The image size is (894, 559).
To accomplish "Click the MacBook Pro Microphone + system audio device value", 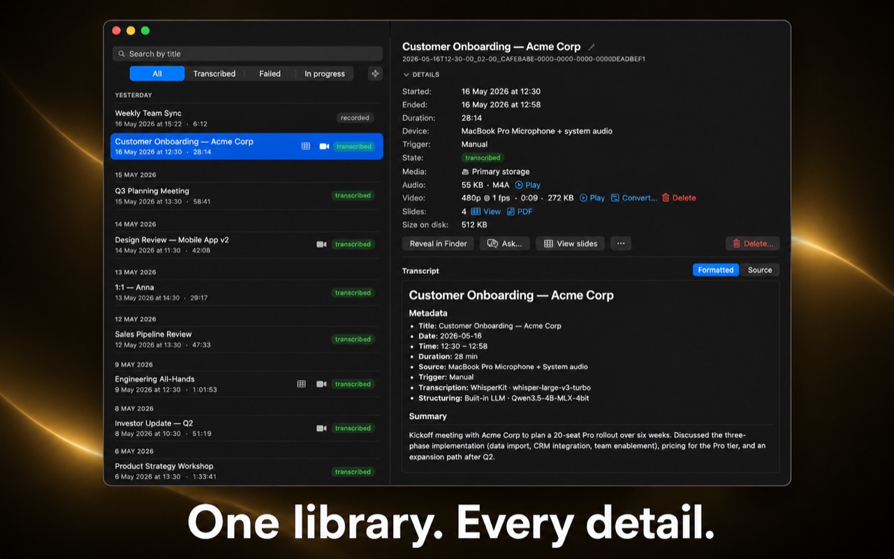I will tap(537, 131).
